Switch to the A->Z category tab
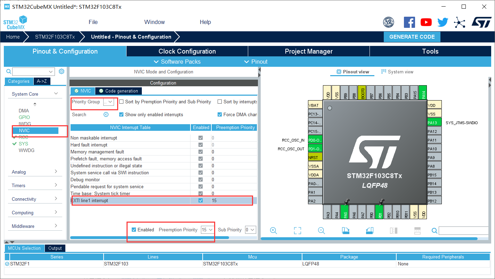The height and width of the screenshot is (279, 495). click(x=42, y=81)
